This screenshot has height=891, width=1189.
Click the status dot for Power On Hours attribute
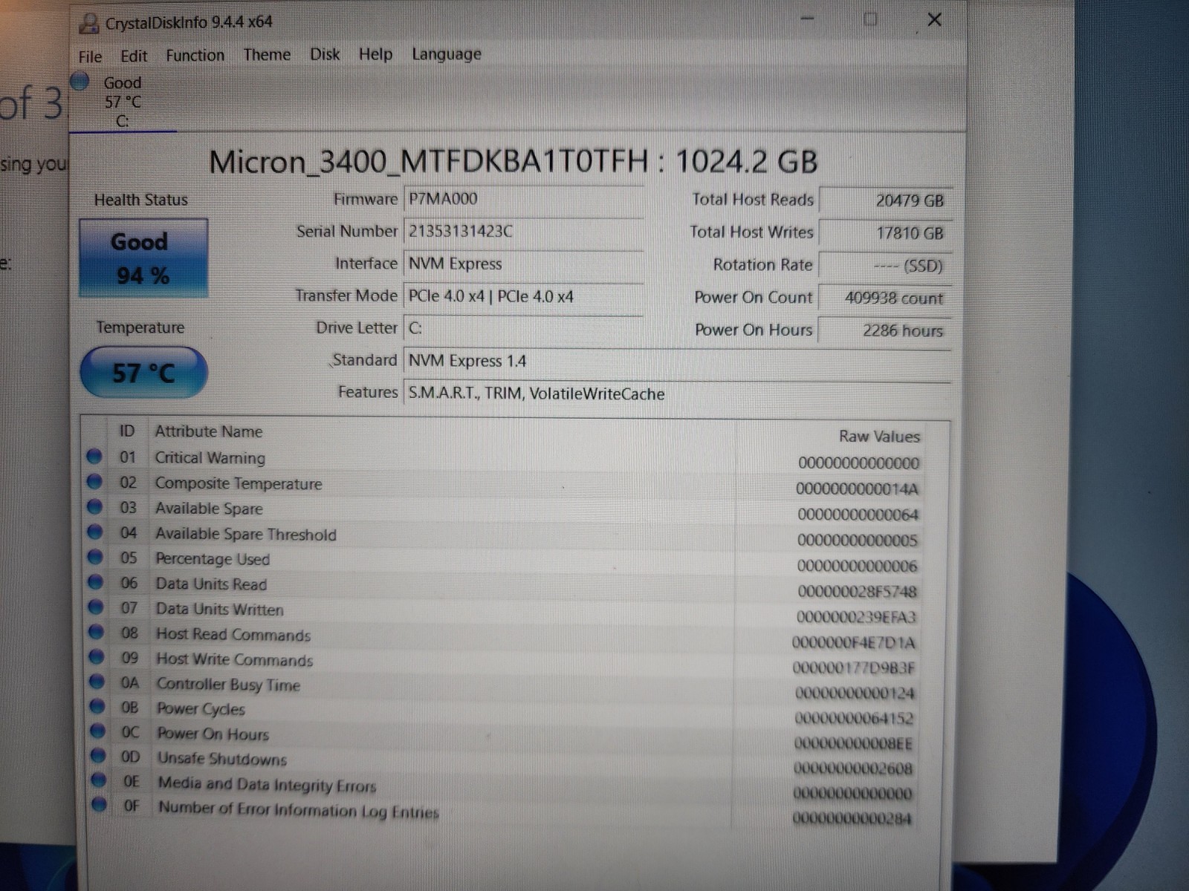(x=97, y=731)
